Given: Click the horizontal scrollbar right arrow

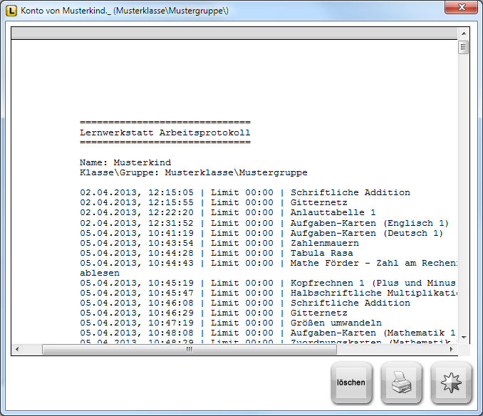Looking at the screenshot, I should [451, 350].
